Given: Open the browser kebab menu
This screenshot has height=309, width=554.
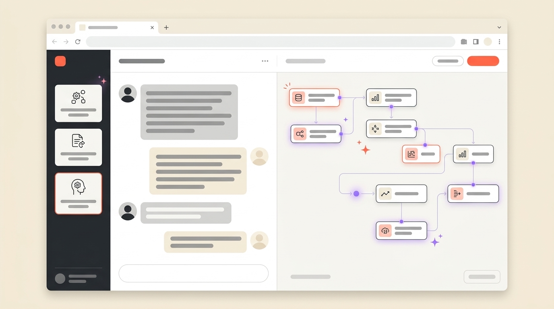Looking at the screenshot, I should pos(499,42).
